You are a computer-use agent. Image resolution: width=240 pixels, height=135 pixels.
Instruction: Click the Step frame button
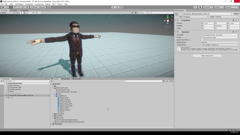pyautogui.click(x=121, y=7)
